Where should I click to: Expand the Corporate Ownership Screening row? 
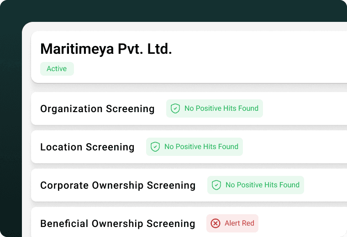tap(189, 185)
